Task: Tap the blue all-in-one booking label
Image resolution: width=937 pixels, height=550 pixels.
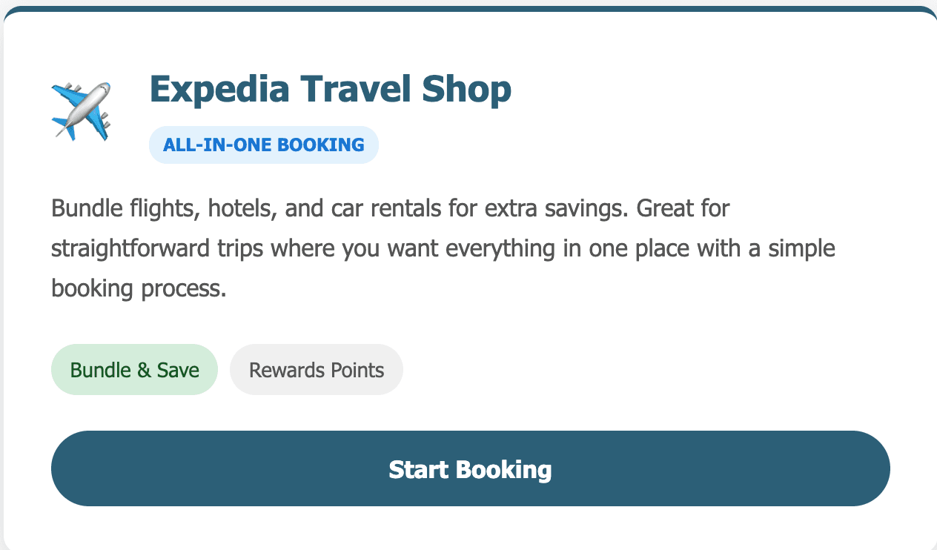Action: click(263, 145)
